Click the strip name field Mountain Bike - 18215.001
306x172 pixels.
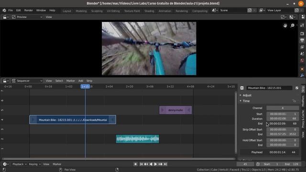point(269,88)
